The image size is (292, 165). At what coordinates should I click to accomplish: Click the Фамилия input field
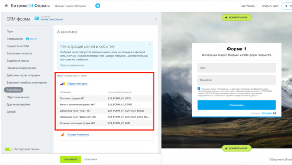pos(236,80)
